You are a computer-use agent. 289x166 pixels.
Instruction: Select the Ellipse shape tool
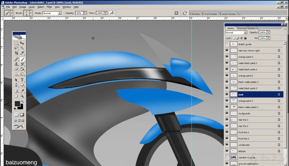[x=22, y=85]
